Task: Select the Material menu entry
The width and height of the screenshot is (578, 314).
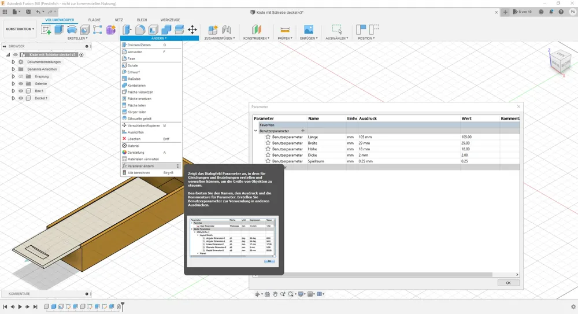Action: (151, 146)
